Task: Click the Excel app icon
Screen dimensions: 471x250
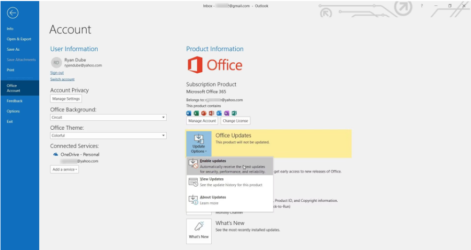Action: 196,113
